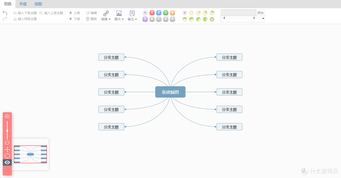341x178 pixels.
Task: Set progress to five-eighths pie icon
Action: tap(191, 19)
